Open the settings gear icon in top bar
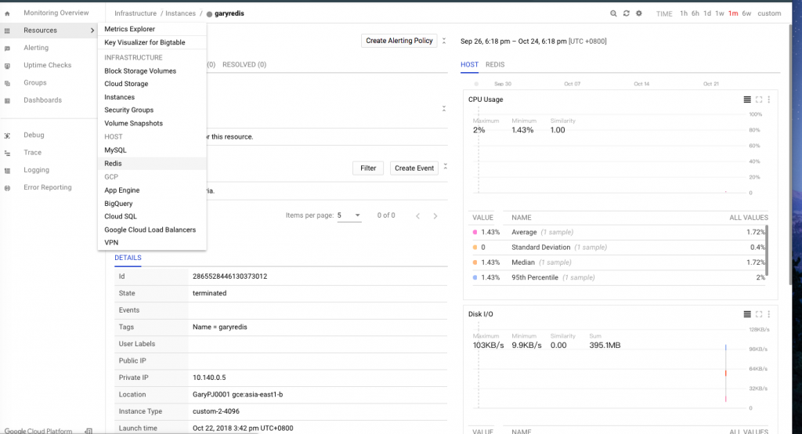The image size is (802, 434). (x=639, y=13)
